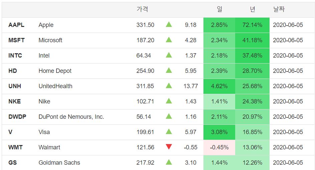Image resolution: width=315 pixels, height=170 pixels.
Task: Sort by the 가격 column header
Action: (x=142, y=9)
